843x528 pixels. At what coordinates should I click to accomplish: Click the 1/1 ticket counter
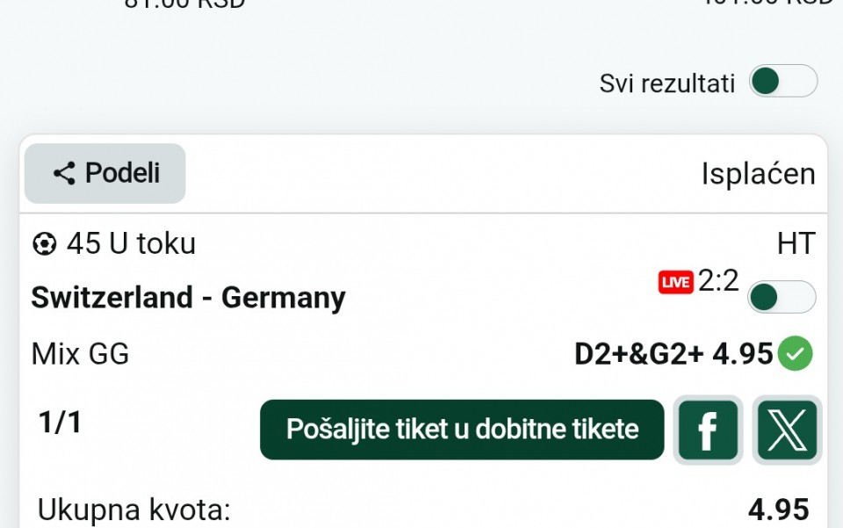pyautogui.click(x=61, y=423)
